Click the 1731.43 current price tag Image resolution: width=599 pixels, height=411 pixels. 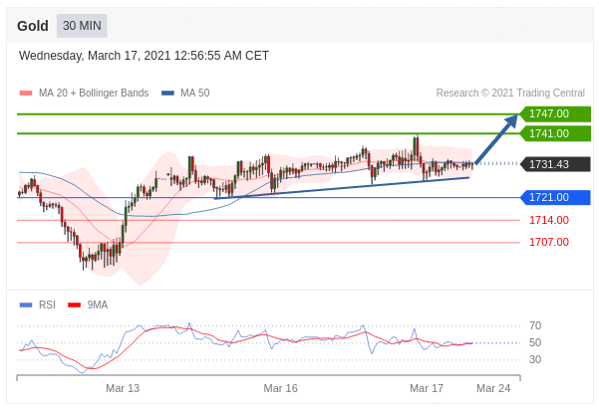pos(555,164)
